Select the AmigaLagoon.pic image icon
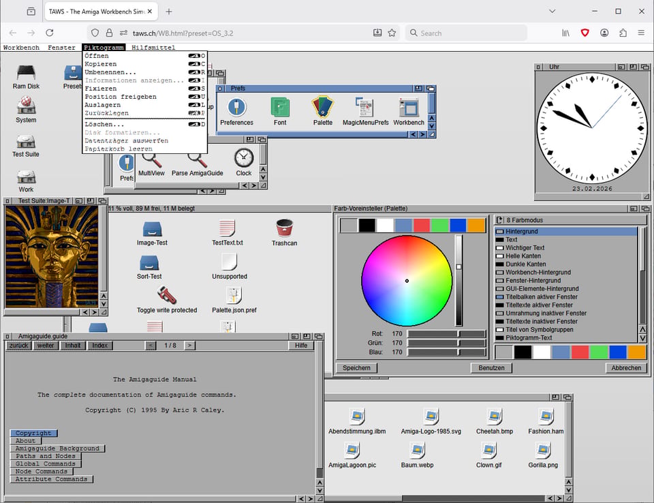654x503 pixels. 352,451
